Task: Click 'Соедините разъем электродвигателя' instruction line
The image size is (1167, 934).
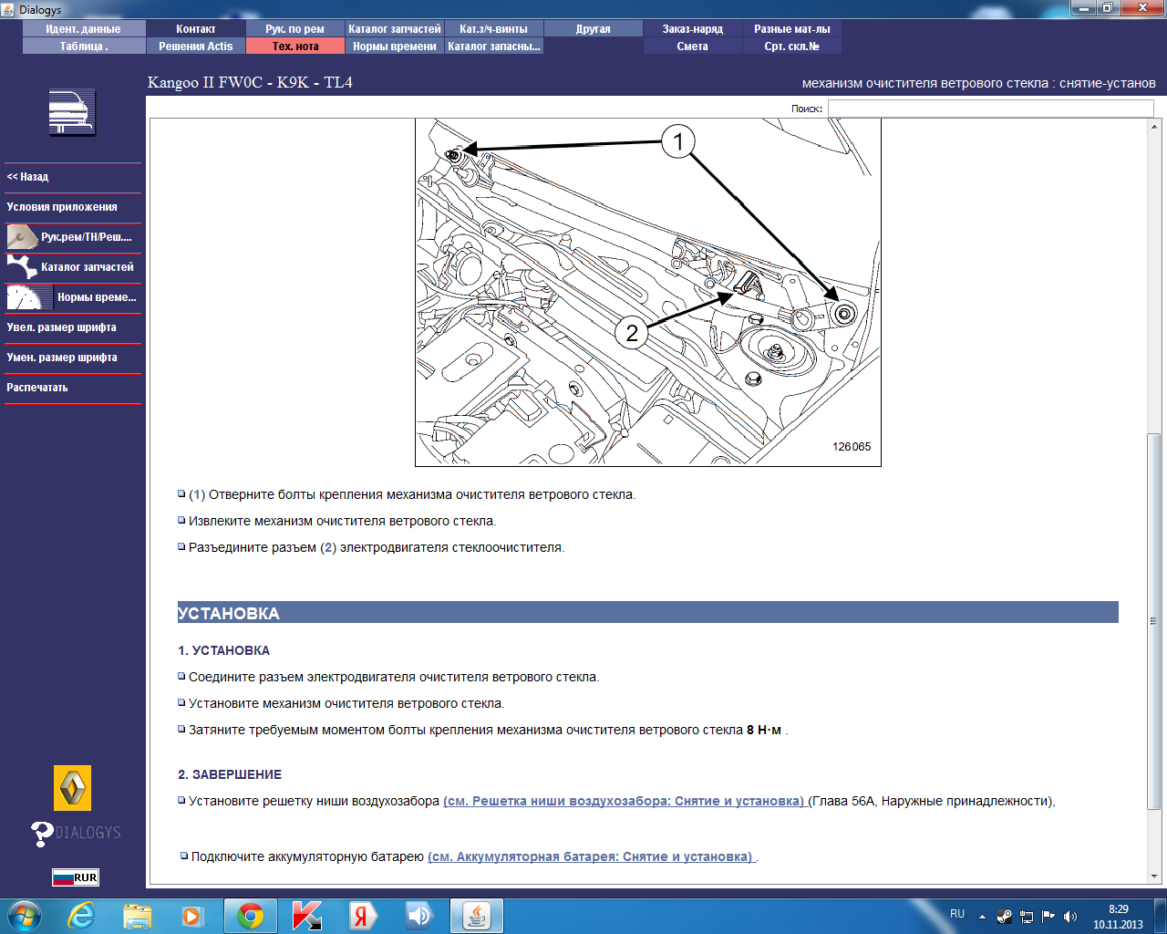Action: (x=394, y=678)
